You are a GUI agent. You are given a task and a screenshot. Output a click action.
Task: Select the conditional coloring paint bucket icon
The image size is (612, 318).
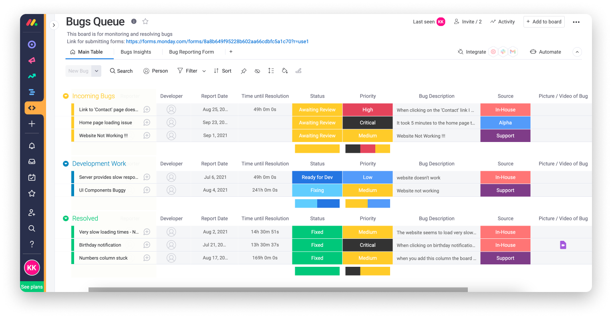[x=284, y=70]
